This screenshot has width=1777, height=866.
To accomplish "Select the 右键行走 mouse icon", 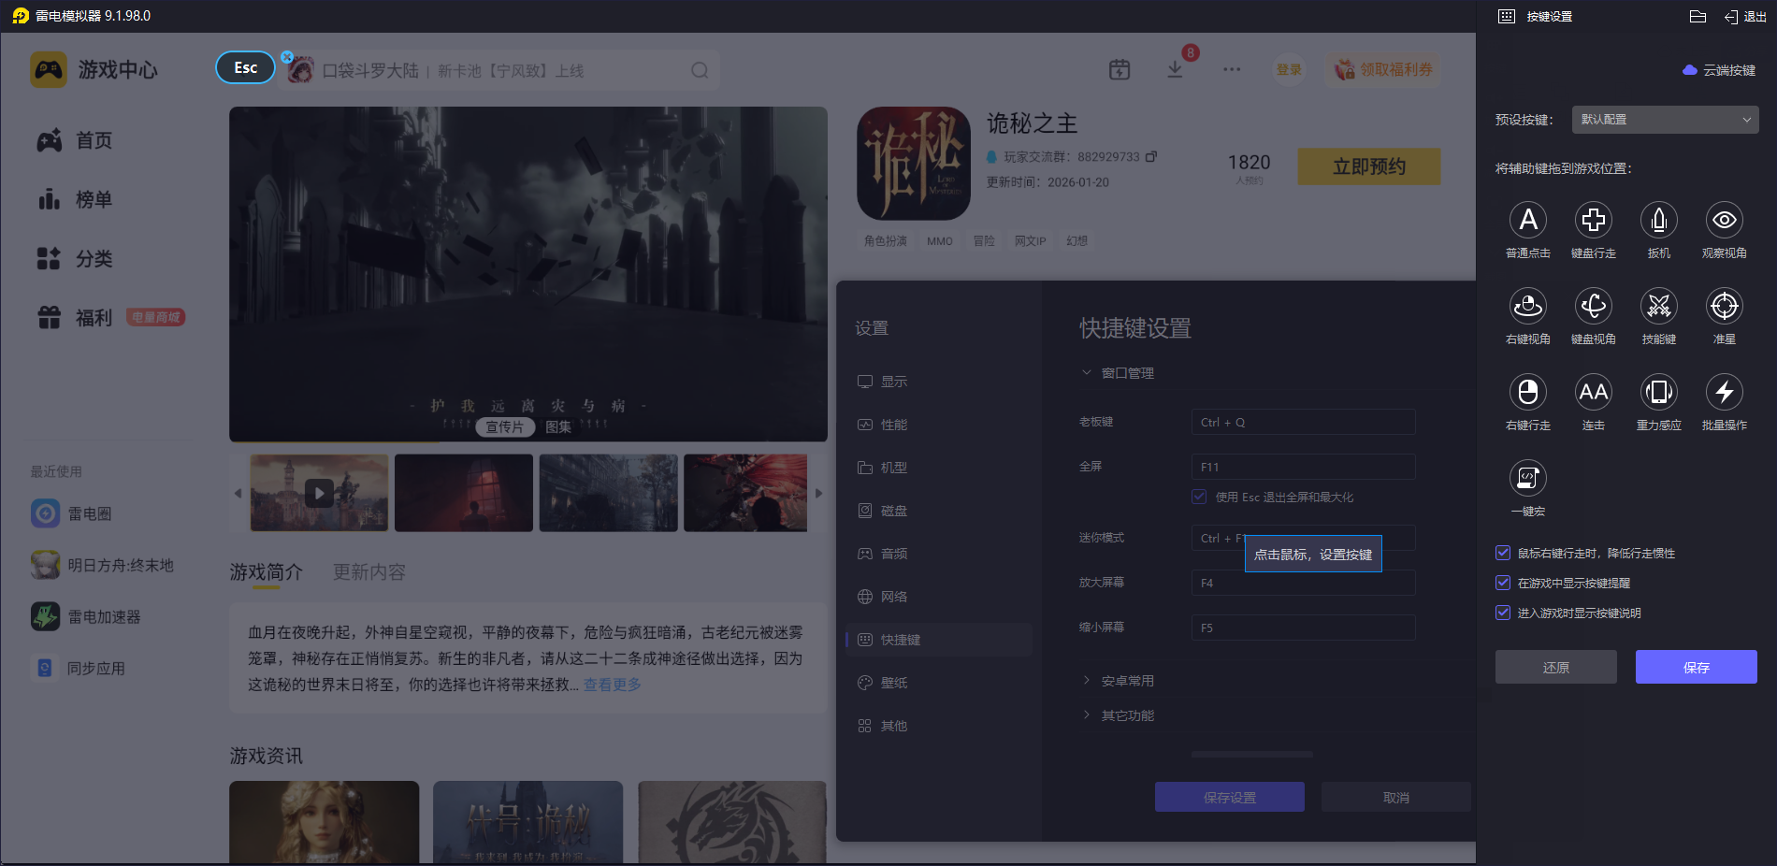I will point(1528,392).
